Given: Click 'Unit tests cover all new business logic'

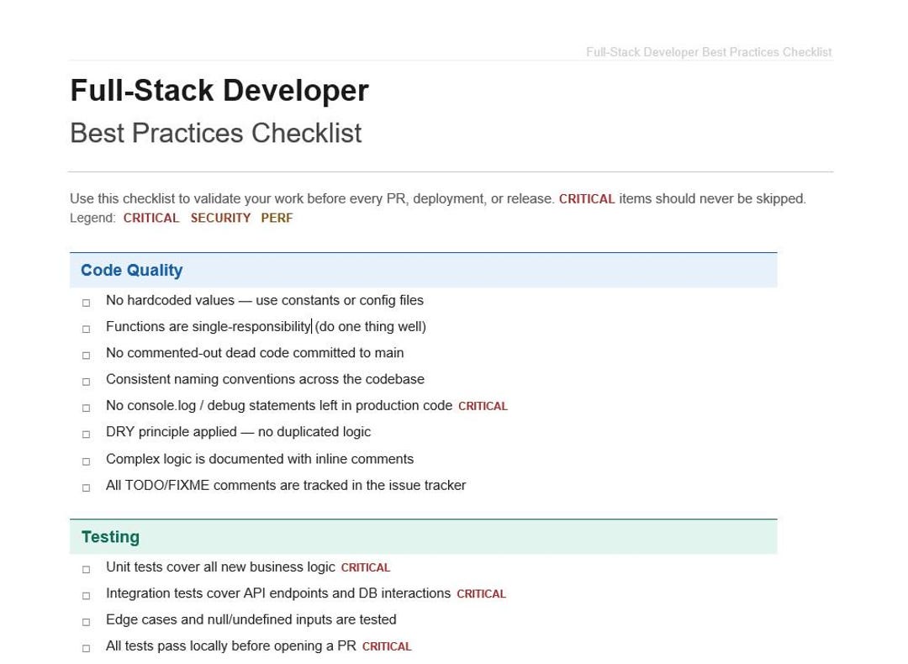Looking at the screenshot, I should [220, 567].
